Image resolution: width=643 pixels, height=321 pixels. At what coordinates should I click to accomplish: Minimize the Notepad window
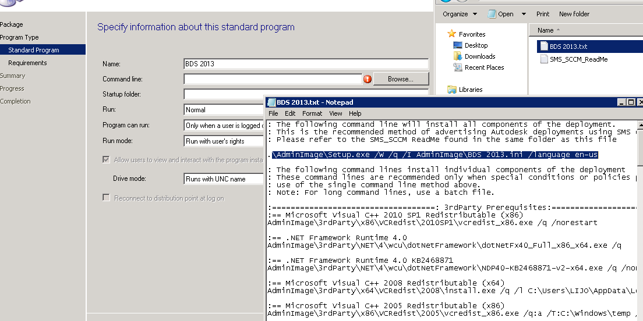[622, 102]
